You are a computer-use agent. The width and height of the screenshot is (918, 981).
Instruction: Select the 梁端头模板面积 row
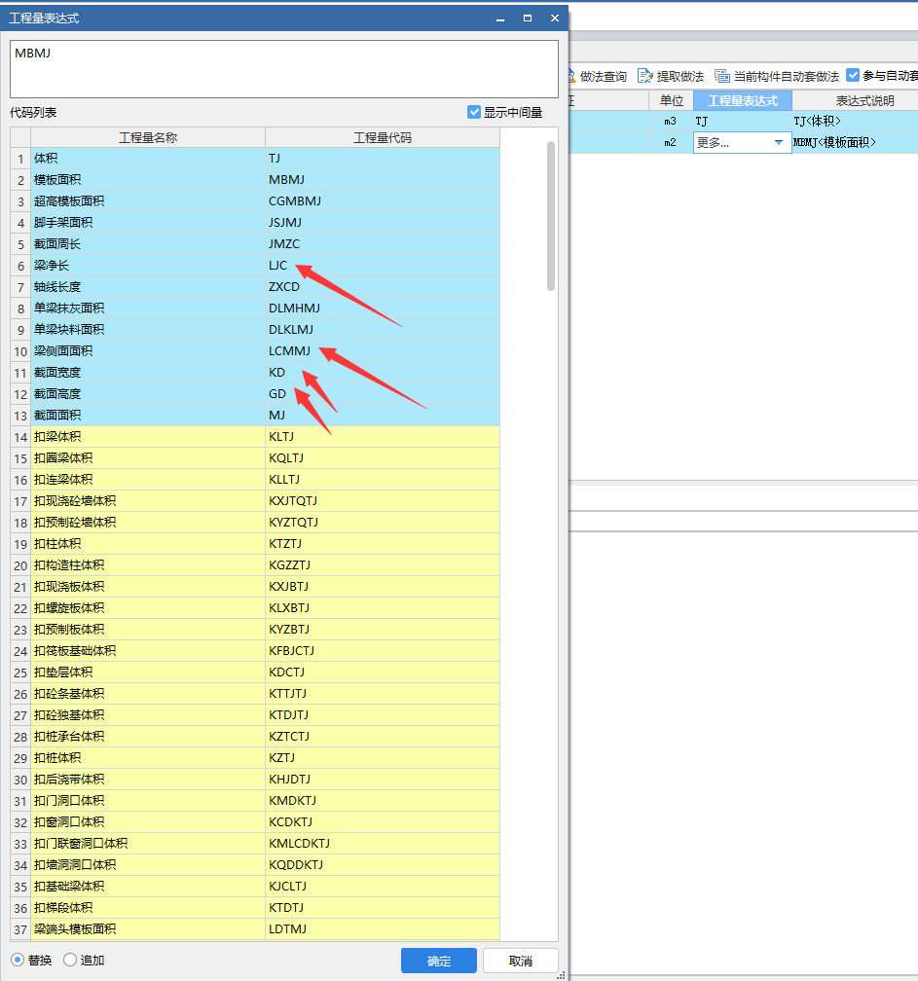266,929
